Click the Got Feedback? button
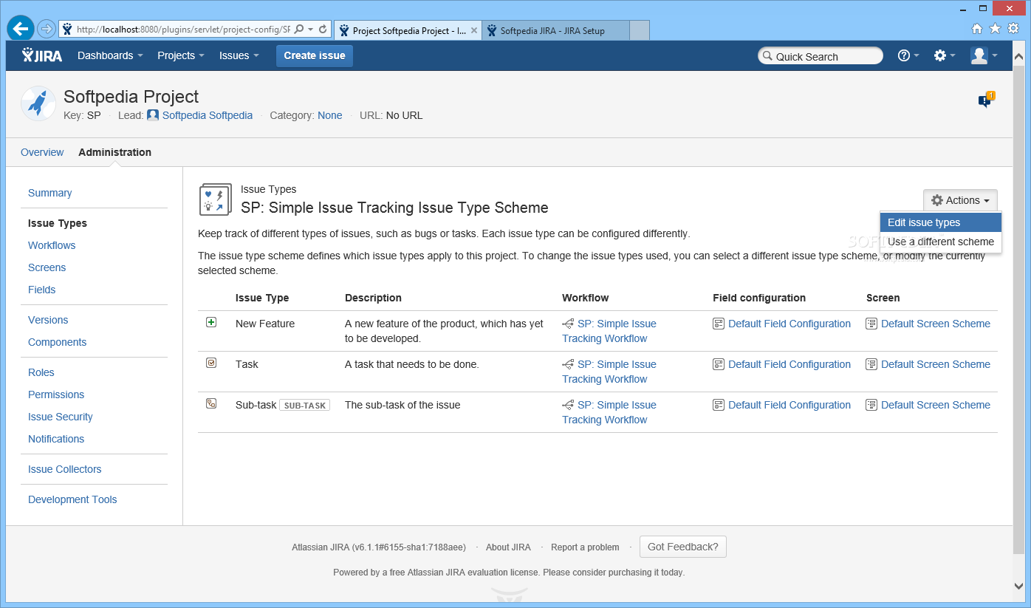1031x608 pixels. [x=683, y=547]
